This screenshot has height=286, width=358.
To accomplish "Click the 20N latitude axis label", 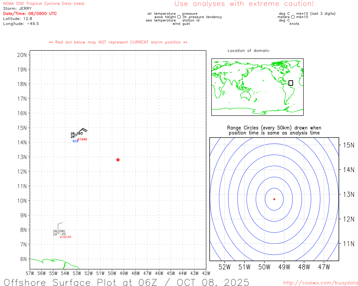I will 22,55.
